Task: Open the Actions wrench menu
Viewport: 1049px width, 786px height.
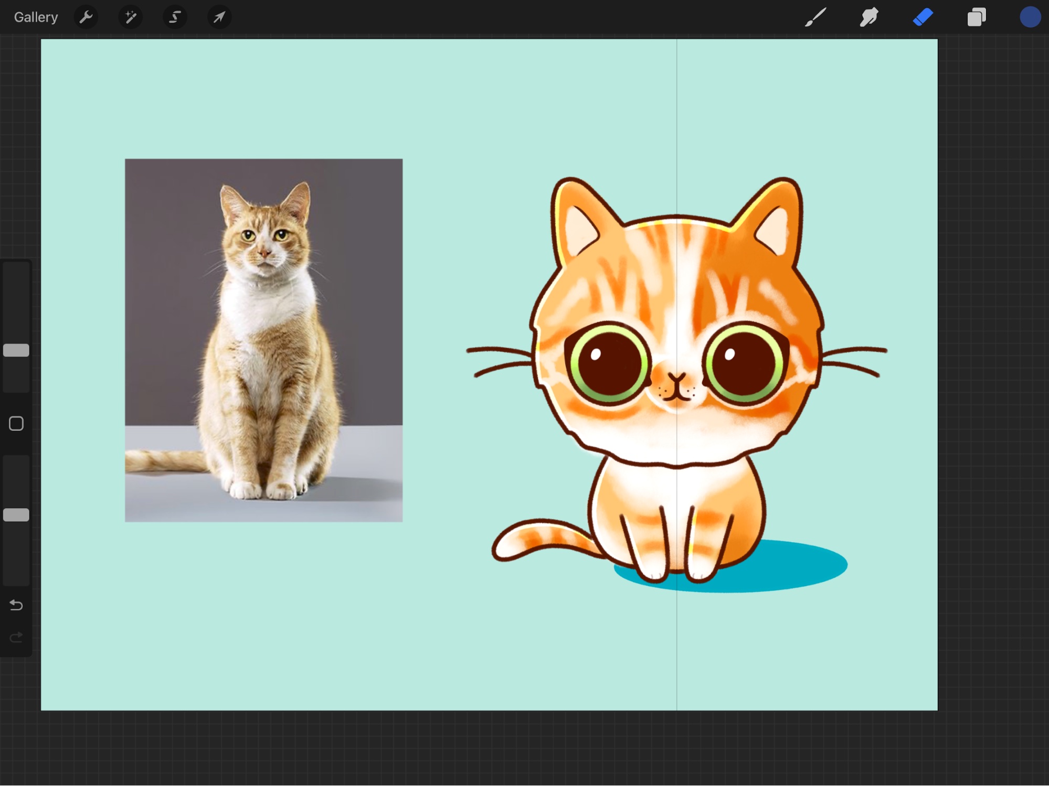Action: (x=86, y=17)
